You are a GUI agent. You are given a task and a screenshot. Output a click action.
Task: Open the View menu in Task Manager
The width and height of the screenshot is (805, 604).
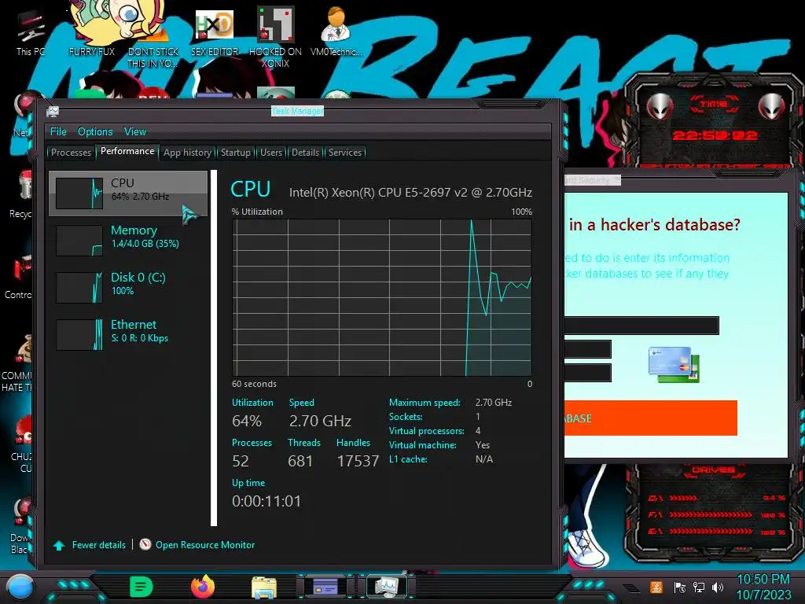135,131
